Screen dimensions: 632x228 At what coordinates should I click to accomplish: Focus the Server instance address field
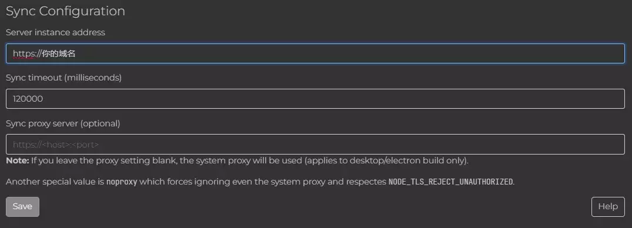point(315,53)
